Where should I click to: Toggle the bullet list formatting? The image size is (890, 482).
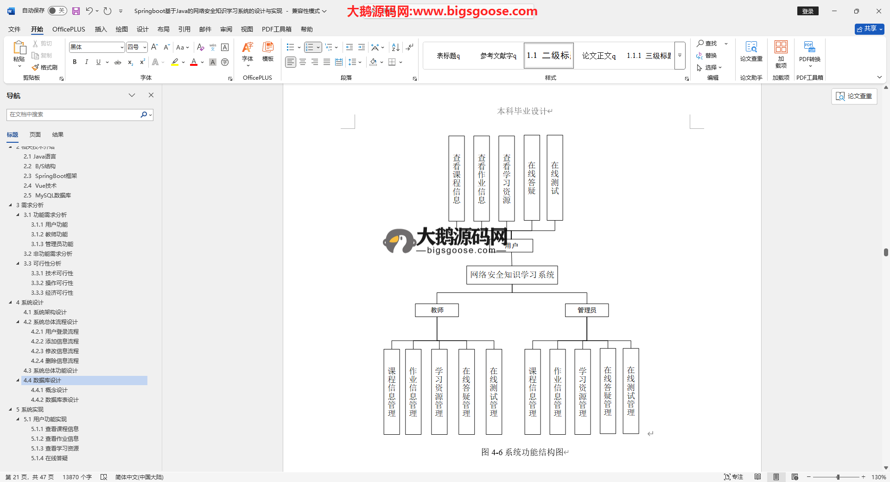(291, 47)
